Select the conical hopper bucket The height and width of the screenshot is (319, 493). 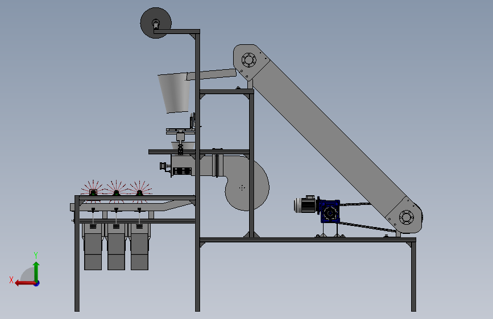point(175,93)
